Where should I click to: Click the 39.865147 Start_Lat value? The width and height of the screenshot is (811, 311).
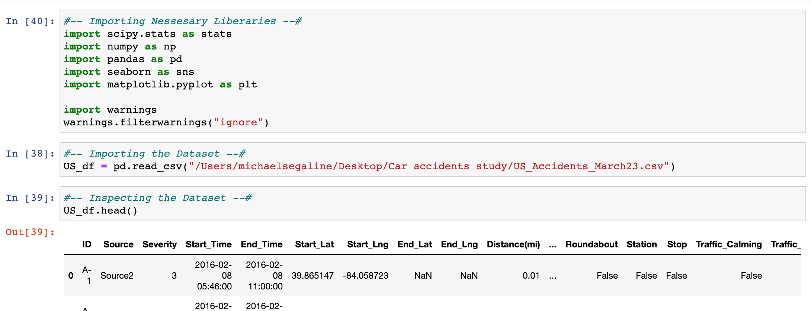coord(312,276)
